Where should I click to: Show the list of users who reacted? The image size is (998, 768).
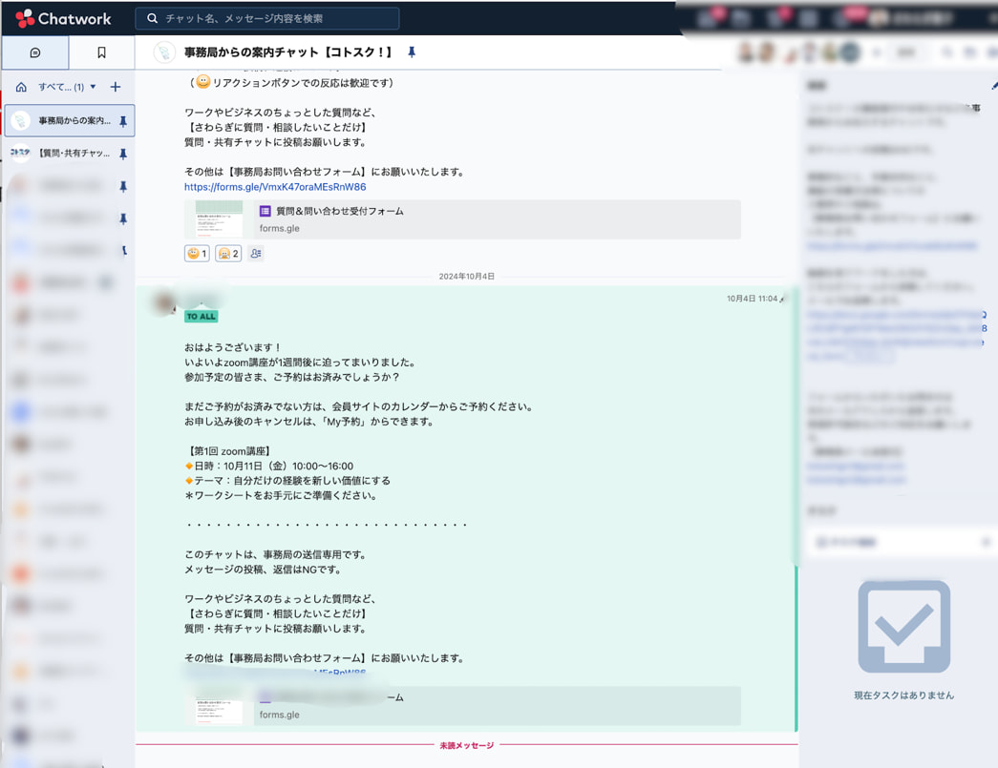256,254
